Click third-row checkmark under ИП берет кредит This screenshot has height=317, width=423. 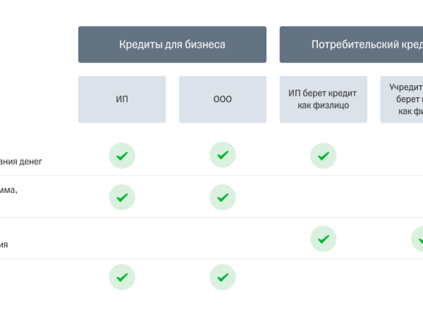(324, 239)
